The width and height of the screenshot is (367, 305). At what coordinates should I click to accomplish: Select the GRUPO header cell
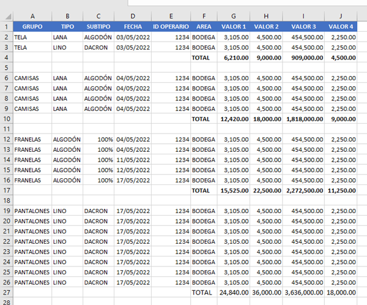(x=32, y=27)
